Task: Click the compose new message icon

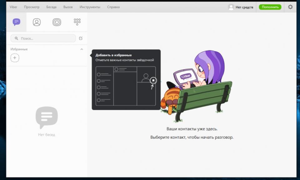Action: click(81, 38)
